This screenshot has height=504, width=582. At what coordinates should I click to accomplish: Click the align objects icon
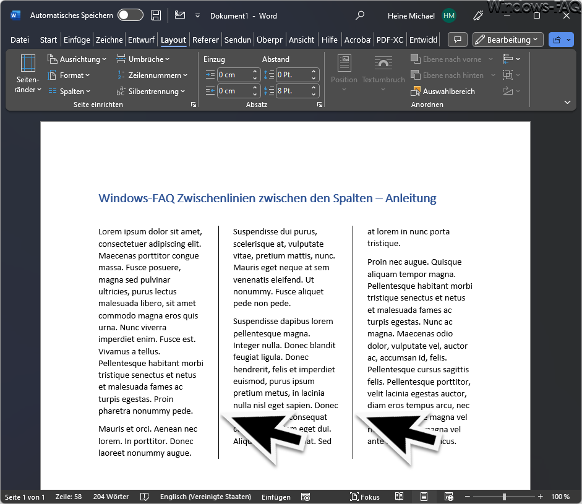pyautogui.click(x=511, y=59)
